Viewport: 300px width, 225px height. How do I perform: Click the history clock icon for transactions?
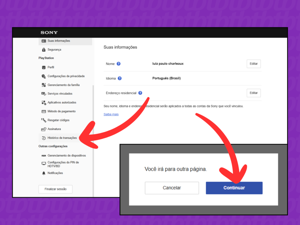(x=44, y=138)
